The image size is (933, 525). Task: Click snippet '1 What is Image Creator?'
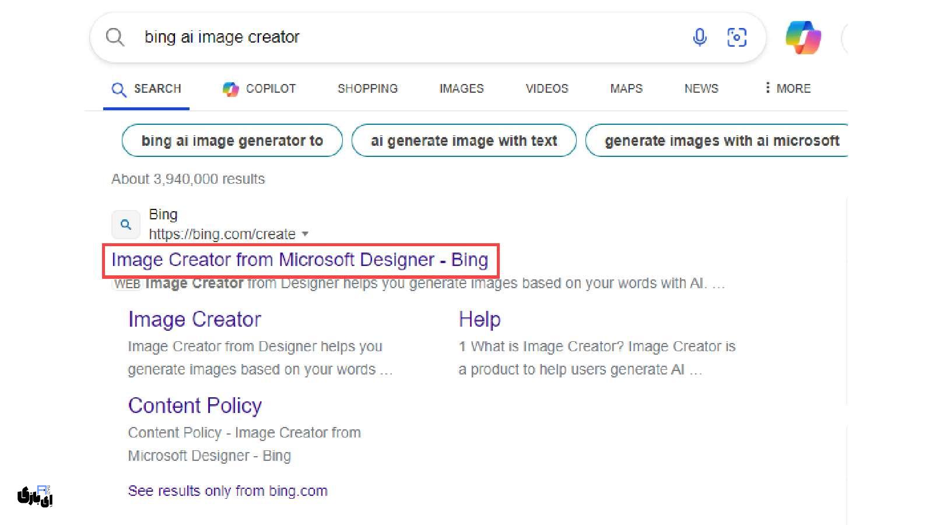pos(542,346)
